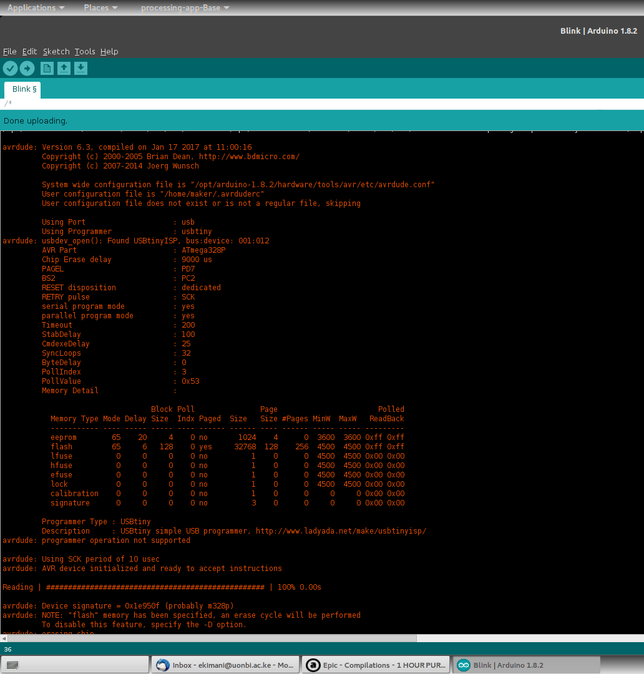644x674 pixels.
Task: Click the show desktop taskbar icon
Action: click(12, 665)
